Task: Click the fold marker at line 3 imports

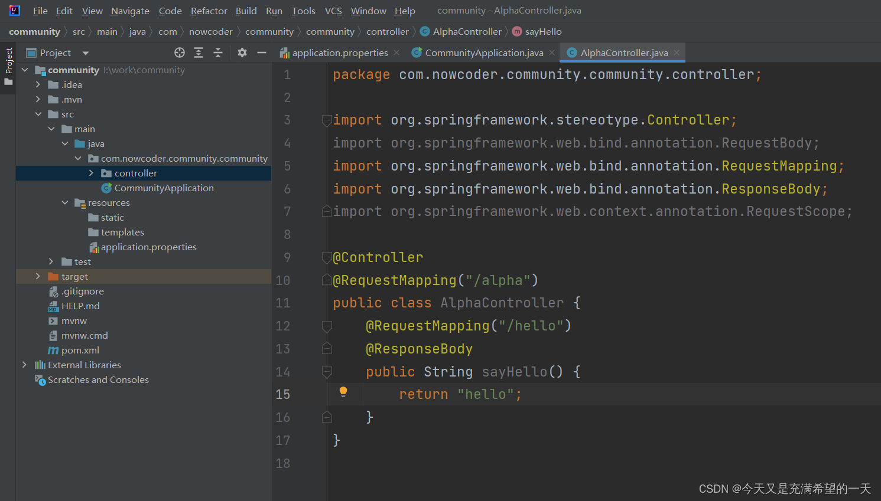Action: (327, 120)
